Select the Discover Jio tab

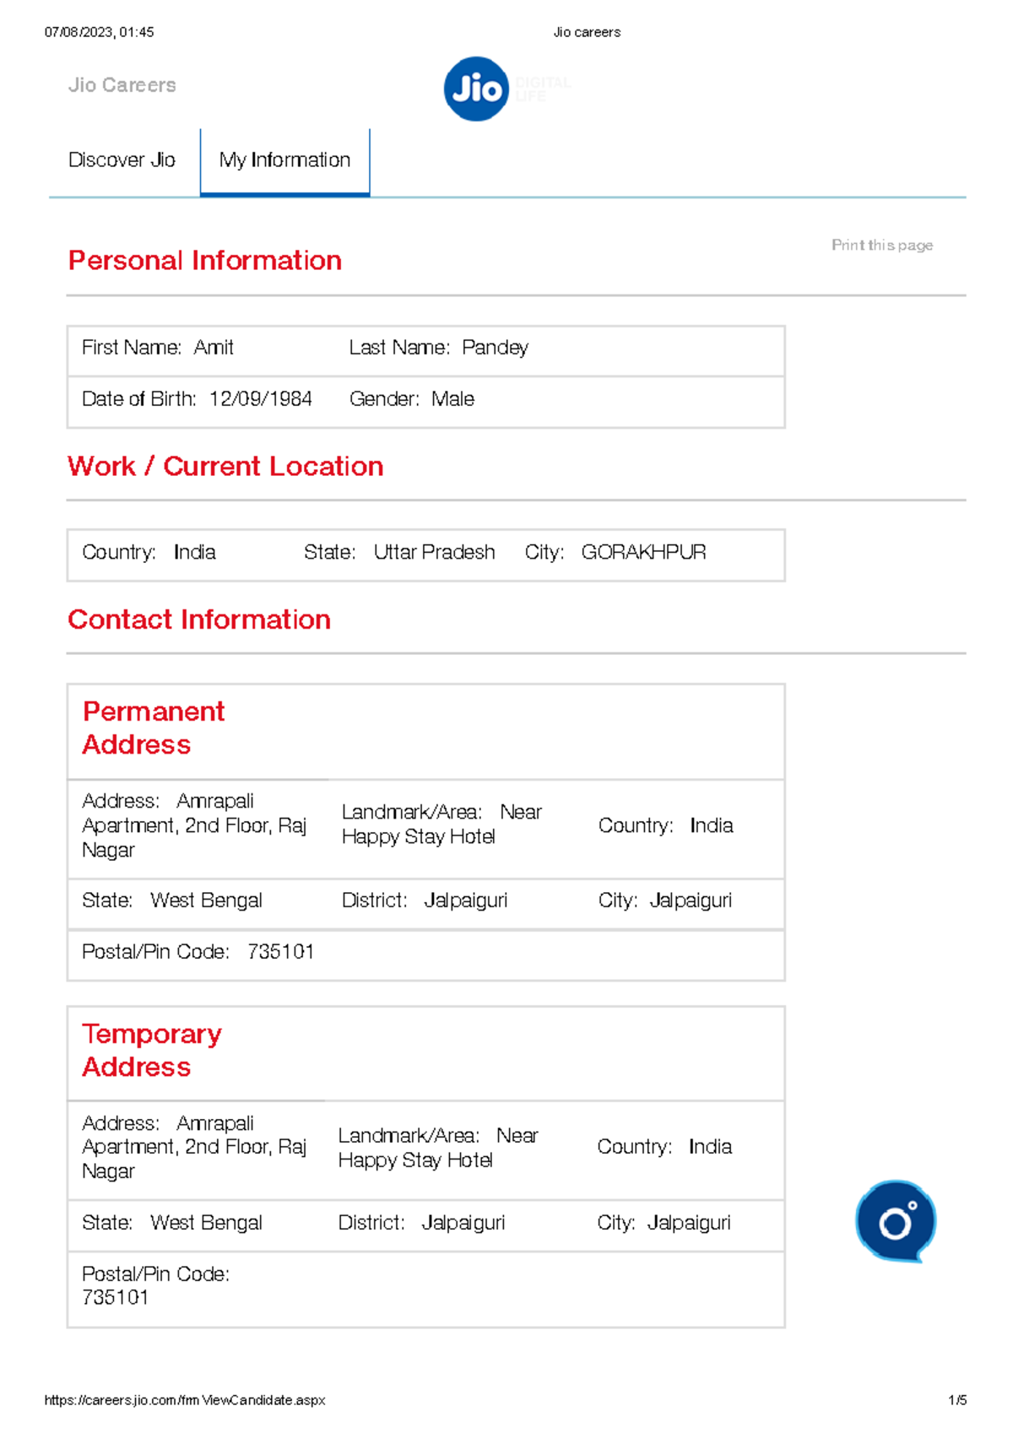pyautogui.click(x=122, y=160)
